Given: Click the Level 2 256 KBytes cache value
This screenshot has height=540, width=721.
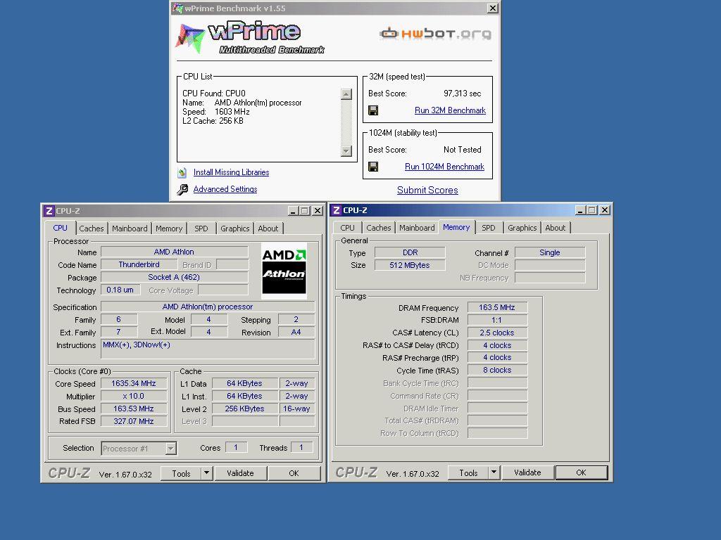Looking at the screenshot, I should point(244,409).
